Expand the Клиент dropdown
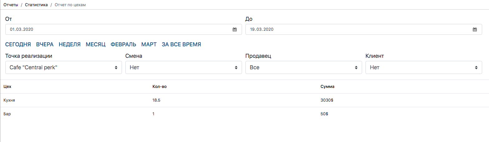This screenshot has height=142, width=489. pos(424,67)
